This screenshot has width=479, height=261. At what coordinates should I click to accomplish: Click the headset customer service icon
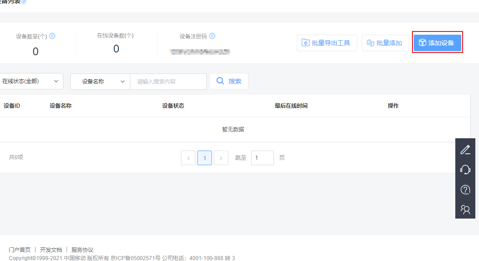pos(465,169)
